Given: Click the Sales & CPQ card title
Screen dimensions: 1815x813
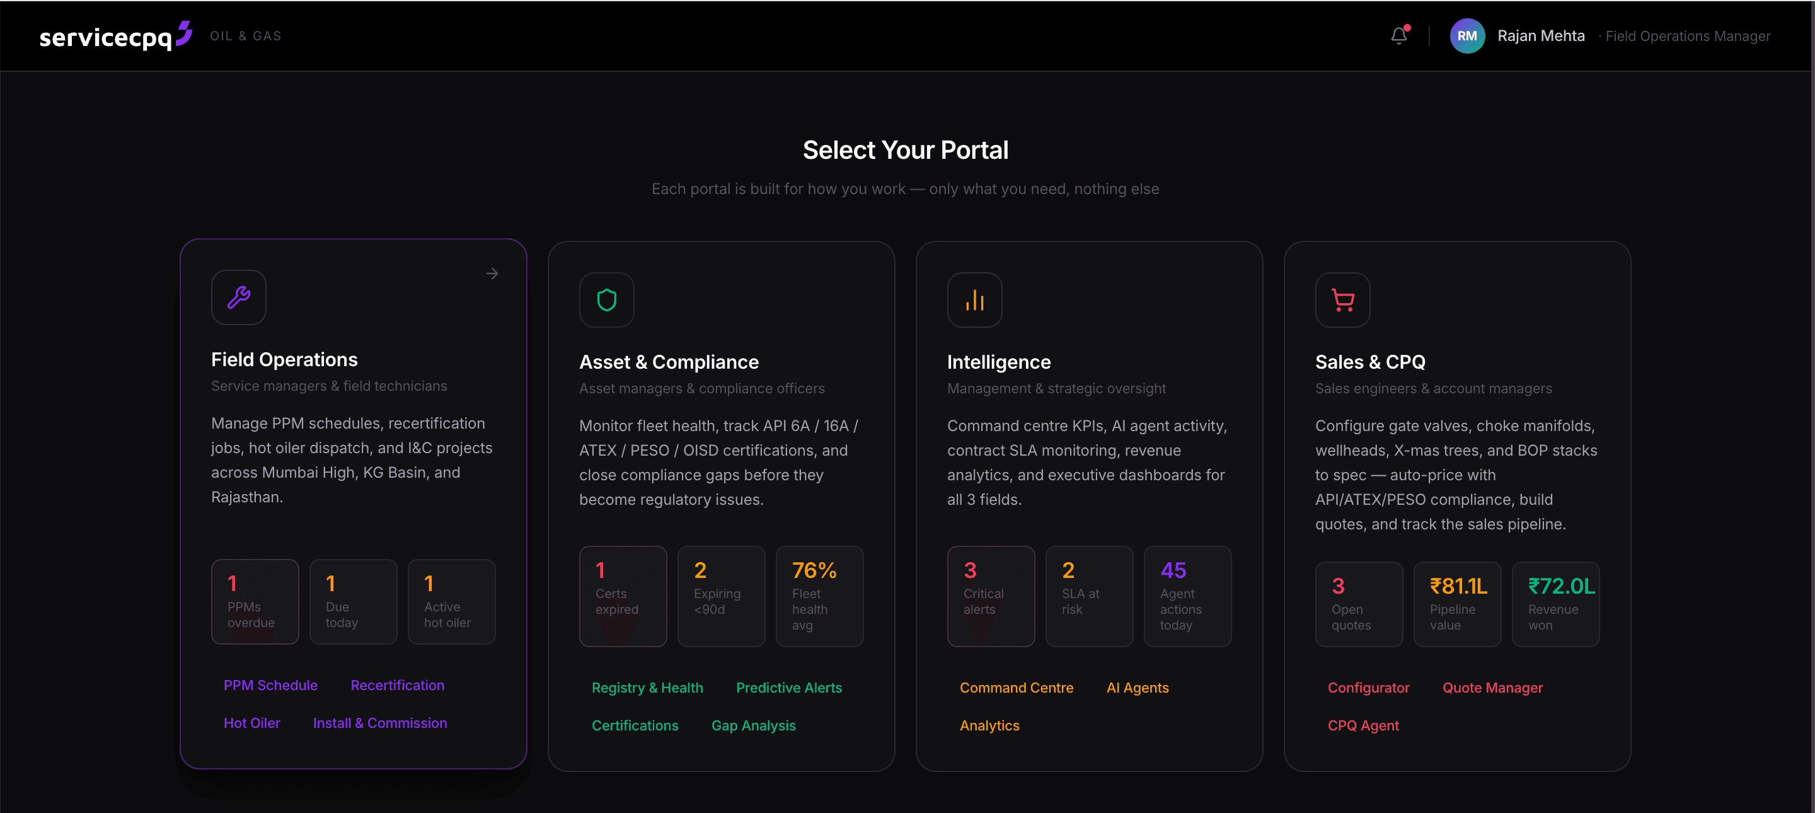Looking at the screenshot, I should coord(1369,362).
